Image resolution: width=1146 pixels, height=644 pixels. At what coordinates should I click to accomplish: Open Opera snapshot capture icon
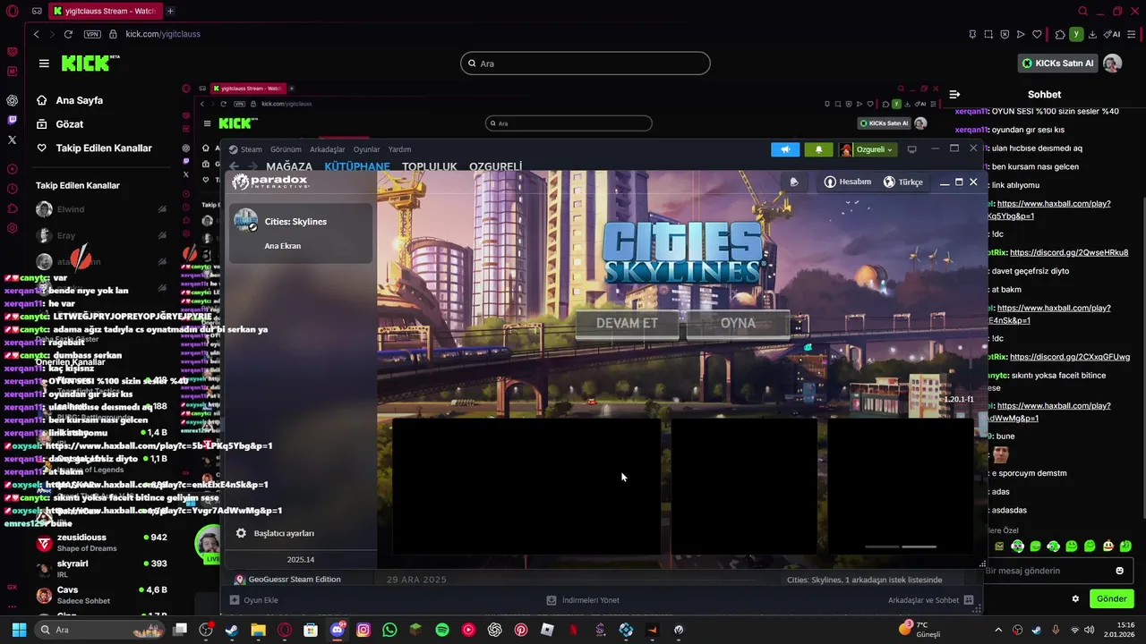[988, 34]
